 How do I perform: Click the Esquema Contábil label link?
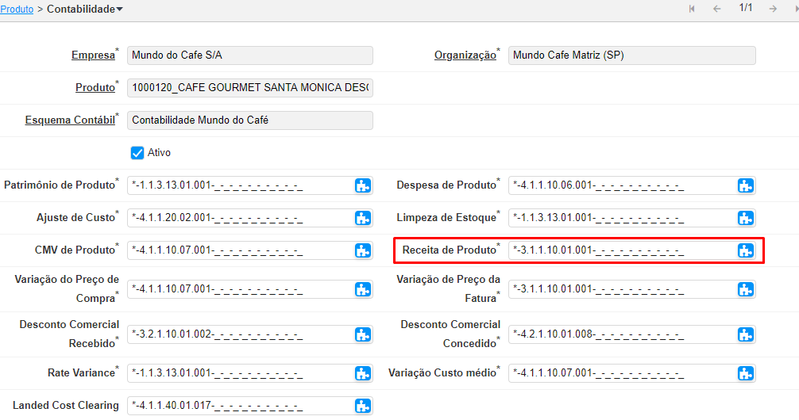(70, 120)
